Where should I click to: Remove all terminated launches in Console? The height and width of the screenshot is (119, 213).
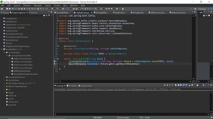click(x=172, y=85)
